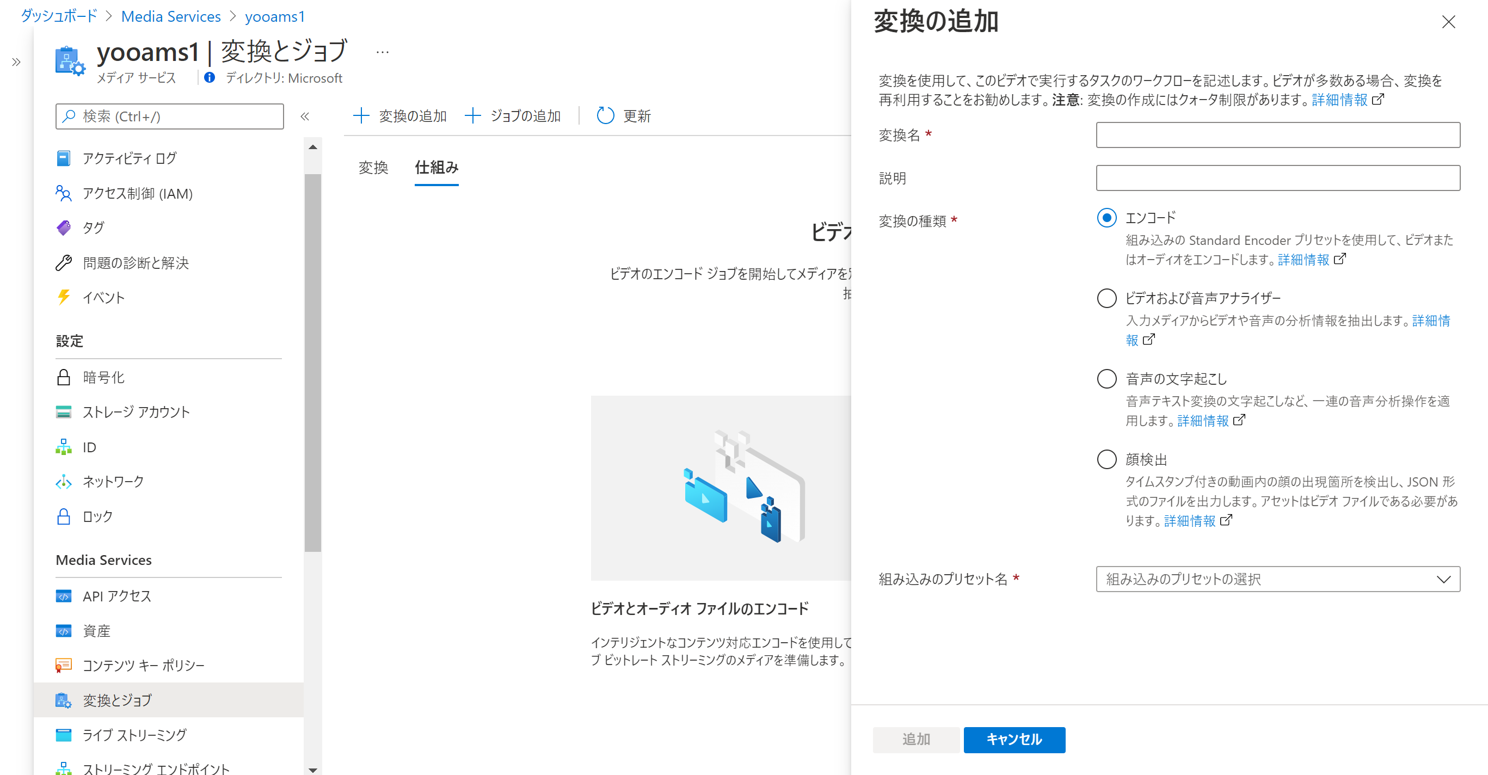Click the Media Services breadcrumb link
Viewport: 1488px width, 775px height.
[170, 16]
